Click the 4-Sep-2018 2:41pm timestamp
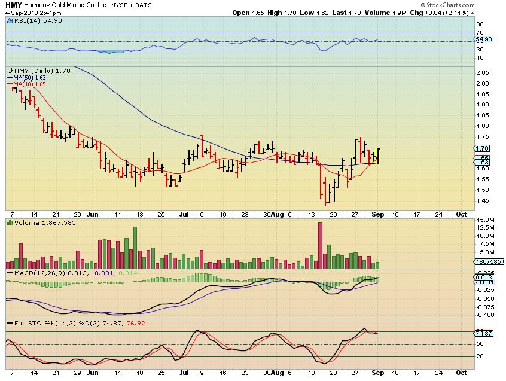 [33, 13]
